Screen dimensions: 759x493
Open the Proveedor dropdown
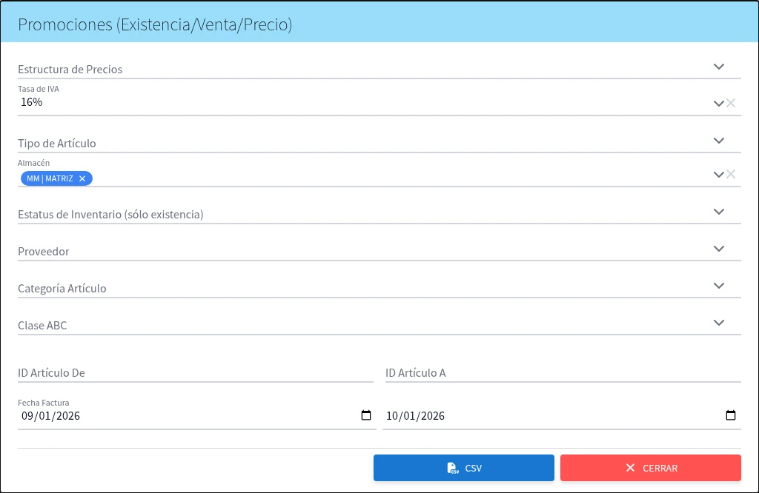click(719, 249)
